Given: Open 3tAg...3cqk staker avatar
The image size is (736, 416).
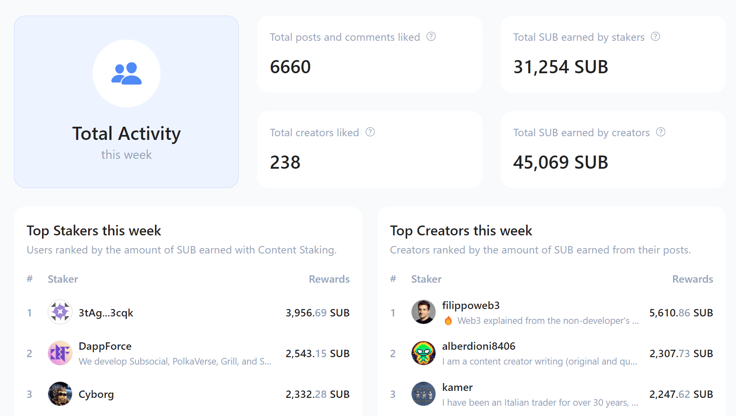Looking at the screenshot, I should click(x=60, y=312).
